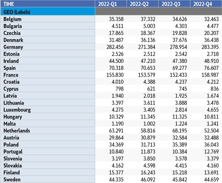Click Cyprus 2022-Q2 value 621
This screenshot has height=183, width=222.
[x=150, y=89]
